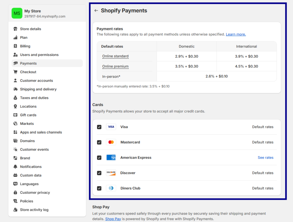Click the Mastercard logo
Screen dimensions: 293x222
click(x=111, y=142)
